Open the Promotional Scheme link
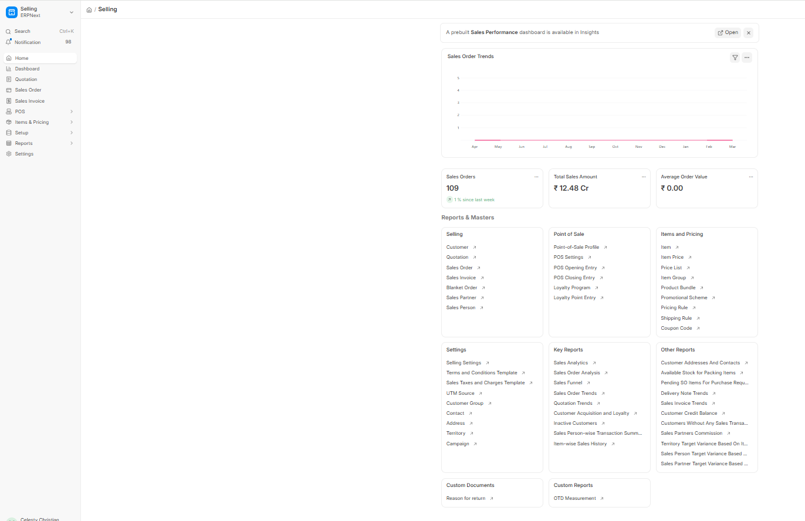Viewport: 805px width, 521px height. coord(684,298)
